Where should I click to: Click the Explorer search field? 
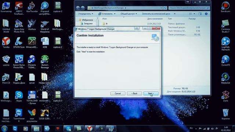tap(189, 8)
